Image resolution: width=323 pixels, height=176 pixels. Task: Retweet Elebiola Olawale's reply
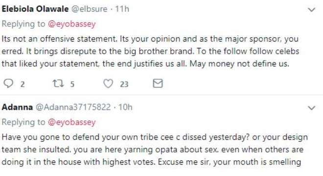(x=58, y=84)
